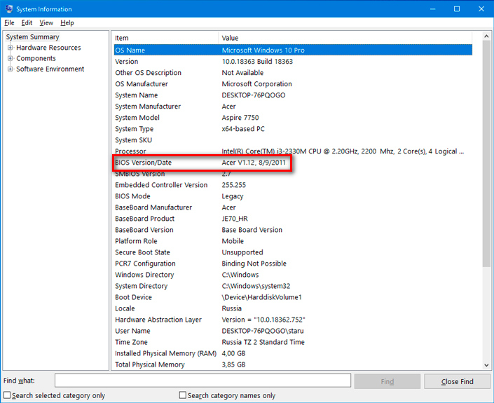Select the Time Zone row
494x403 pixels.
click(293, 342)
